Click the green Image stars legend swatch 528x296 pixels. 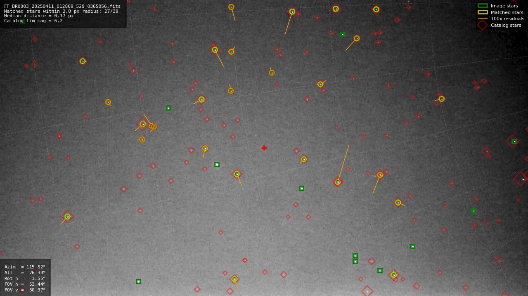pos(483,6)
